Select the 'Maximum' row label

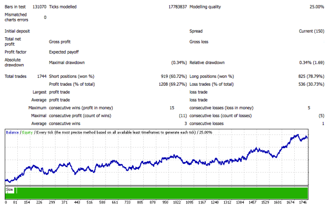click(37, 108)
